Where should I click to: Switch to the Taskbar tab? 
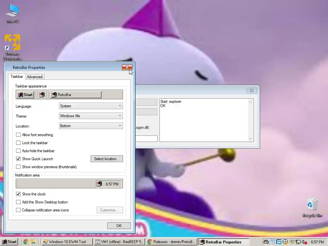pyautogui.click(x=17, y=77)
